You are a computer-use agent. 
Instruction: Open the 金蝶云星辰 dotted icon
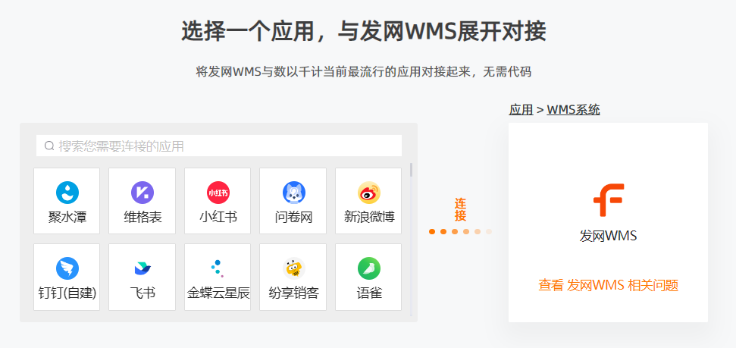pos(218,268)
